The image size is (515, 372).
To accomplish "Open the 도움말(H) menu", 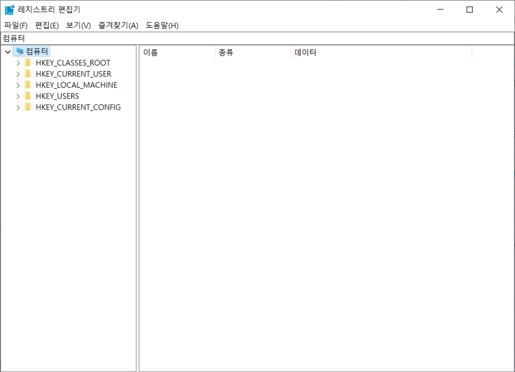I will pos(162,26).
